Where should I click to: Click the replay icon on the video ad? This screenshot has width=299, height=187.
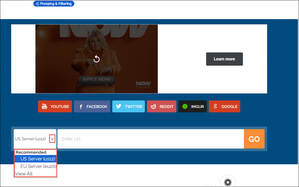pos(97,59)
